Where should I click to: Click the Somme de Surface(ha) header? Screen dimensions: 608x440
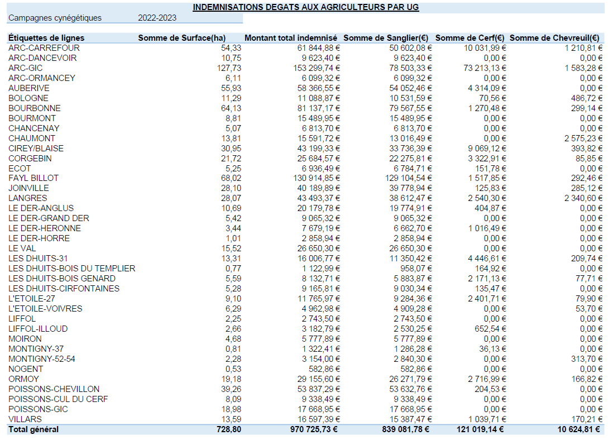(182, 38)
